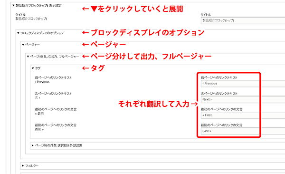
Task: Click right タイトル label above input
Action: 206,15
